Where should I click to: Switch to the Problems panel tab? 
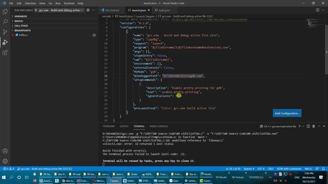(x=109, y=126)
